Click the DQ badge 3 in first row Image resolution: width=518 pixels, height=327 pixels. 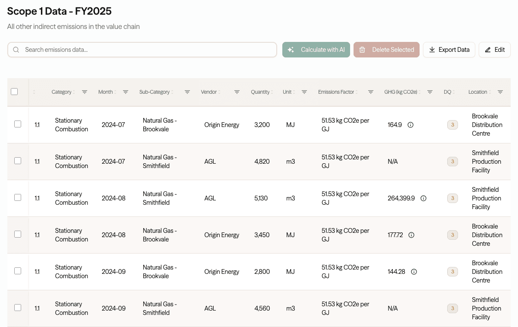pyautogui.click(x=452, y=125)
